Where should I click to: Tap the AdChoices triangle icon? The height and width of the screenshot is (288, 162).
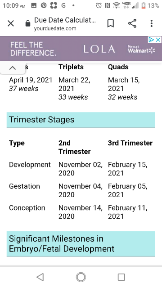pos(151,40)
